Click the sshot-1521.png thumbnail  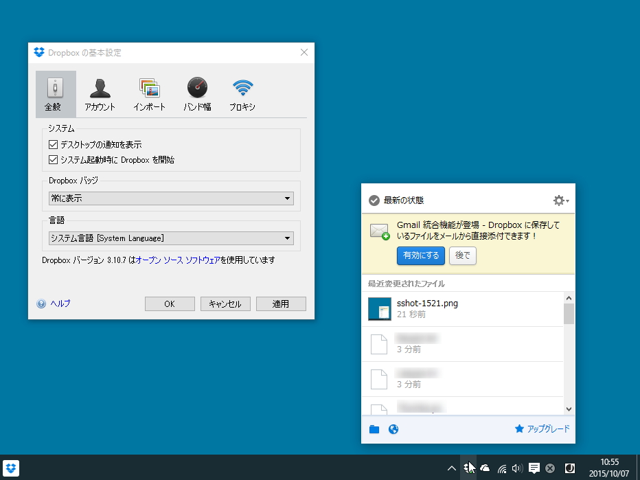coord(381,309)
